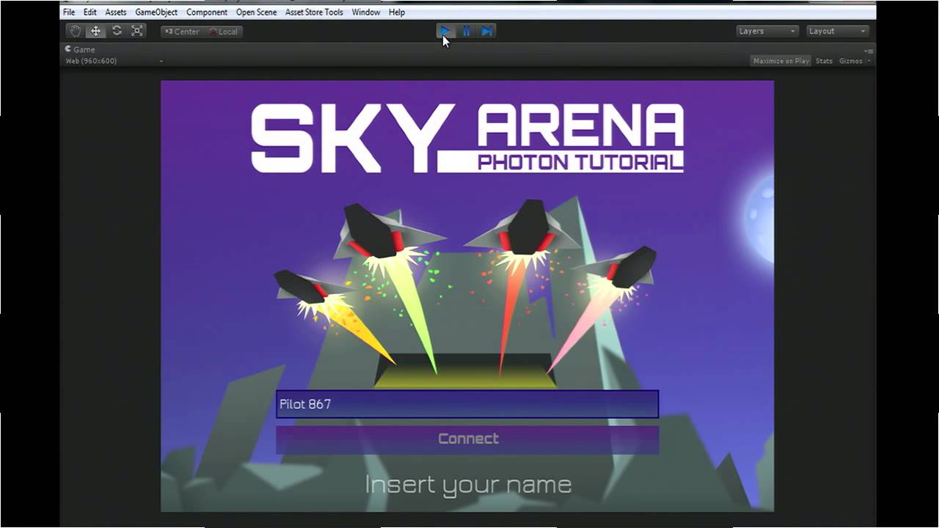Open the Layers dropdown
Screen dimensions: 939x528
767,31
